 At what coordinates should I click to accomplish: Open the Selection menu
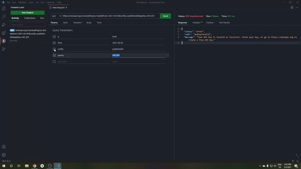tap(22, 2)
